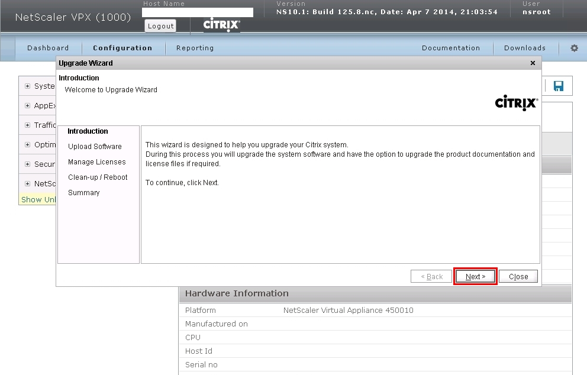Click the save configuration floppy disk icon
This screenshot has width=587, height=375.
[559, 86]
